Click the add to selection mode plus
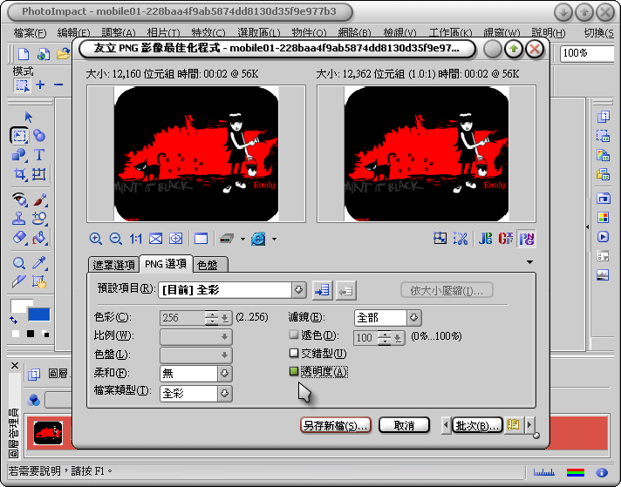 [40, 85]
